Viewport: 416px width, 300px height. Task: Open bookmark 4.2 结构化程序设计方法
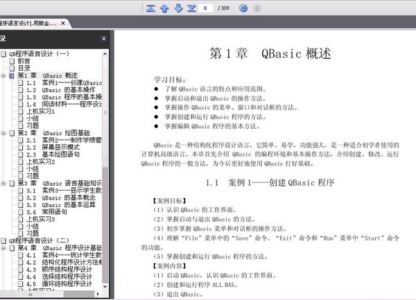tap(64, 263)
